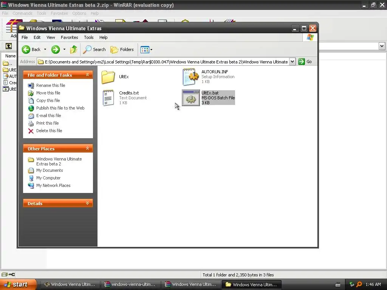This screenshot has height=290, width=387.
Task: Click Rename this file
Action: 51,85
